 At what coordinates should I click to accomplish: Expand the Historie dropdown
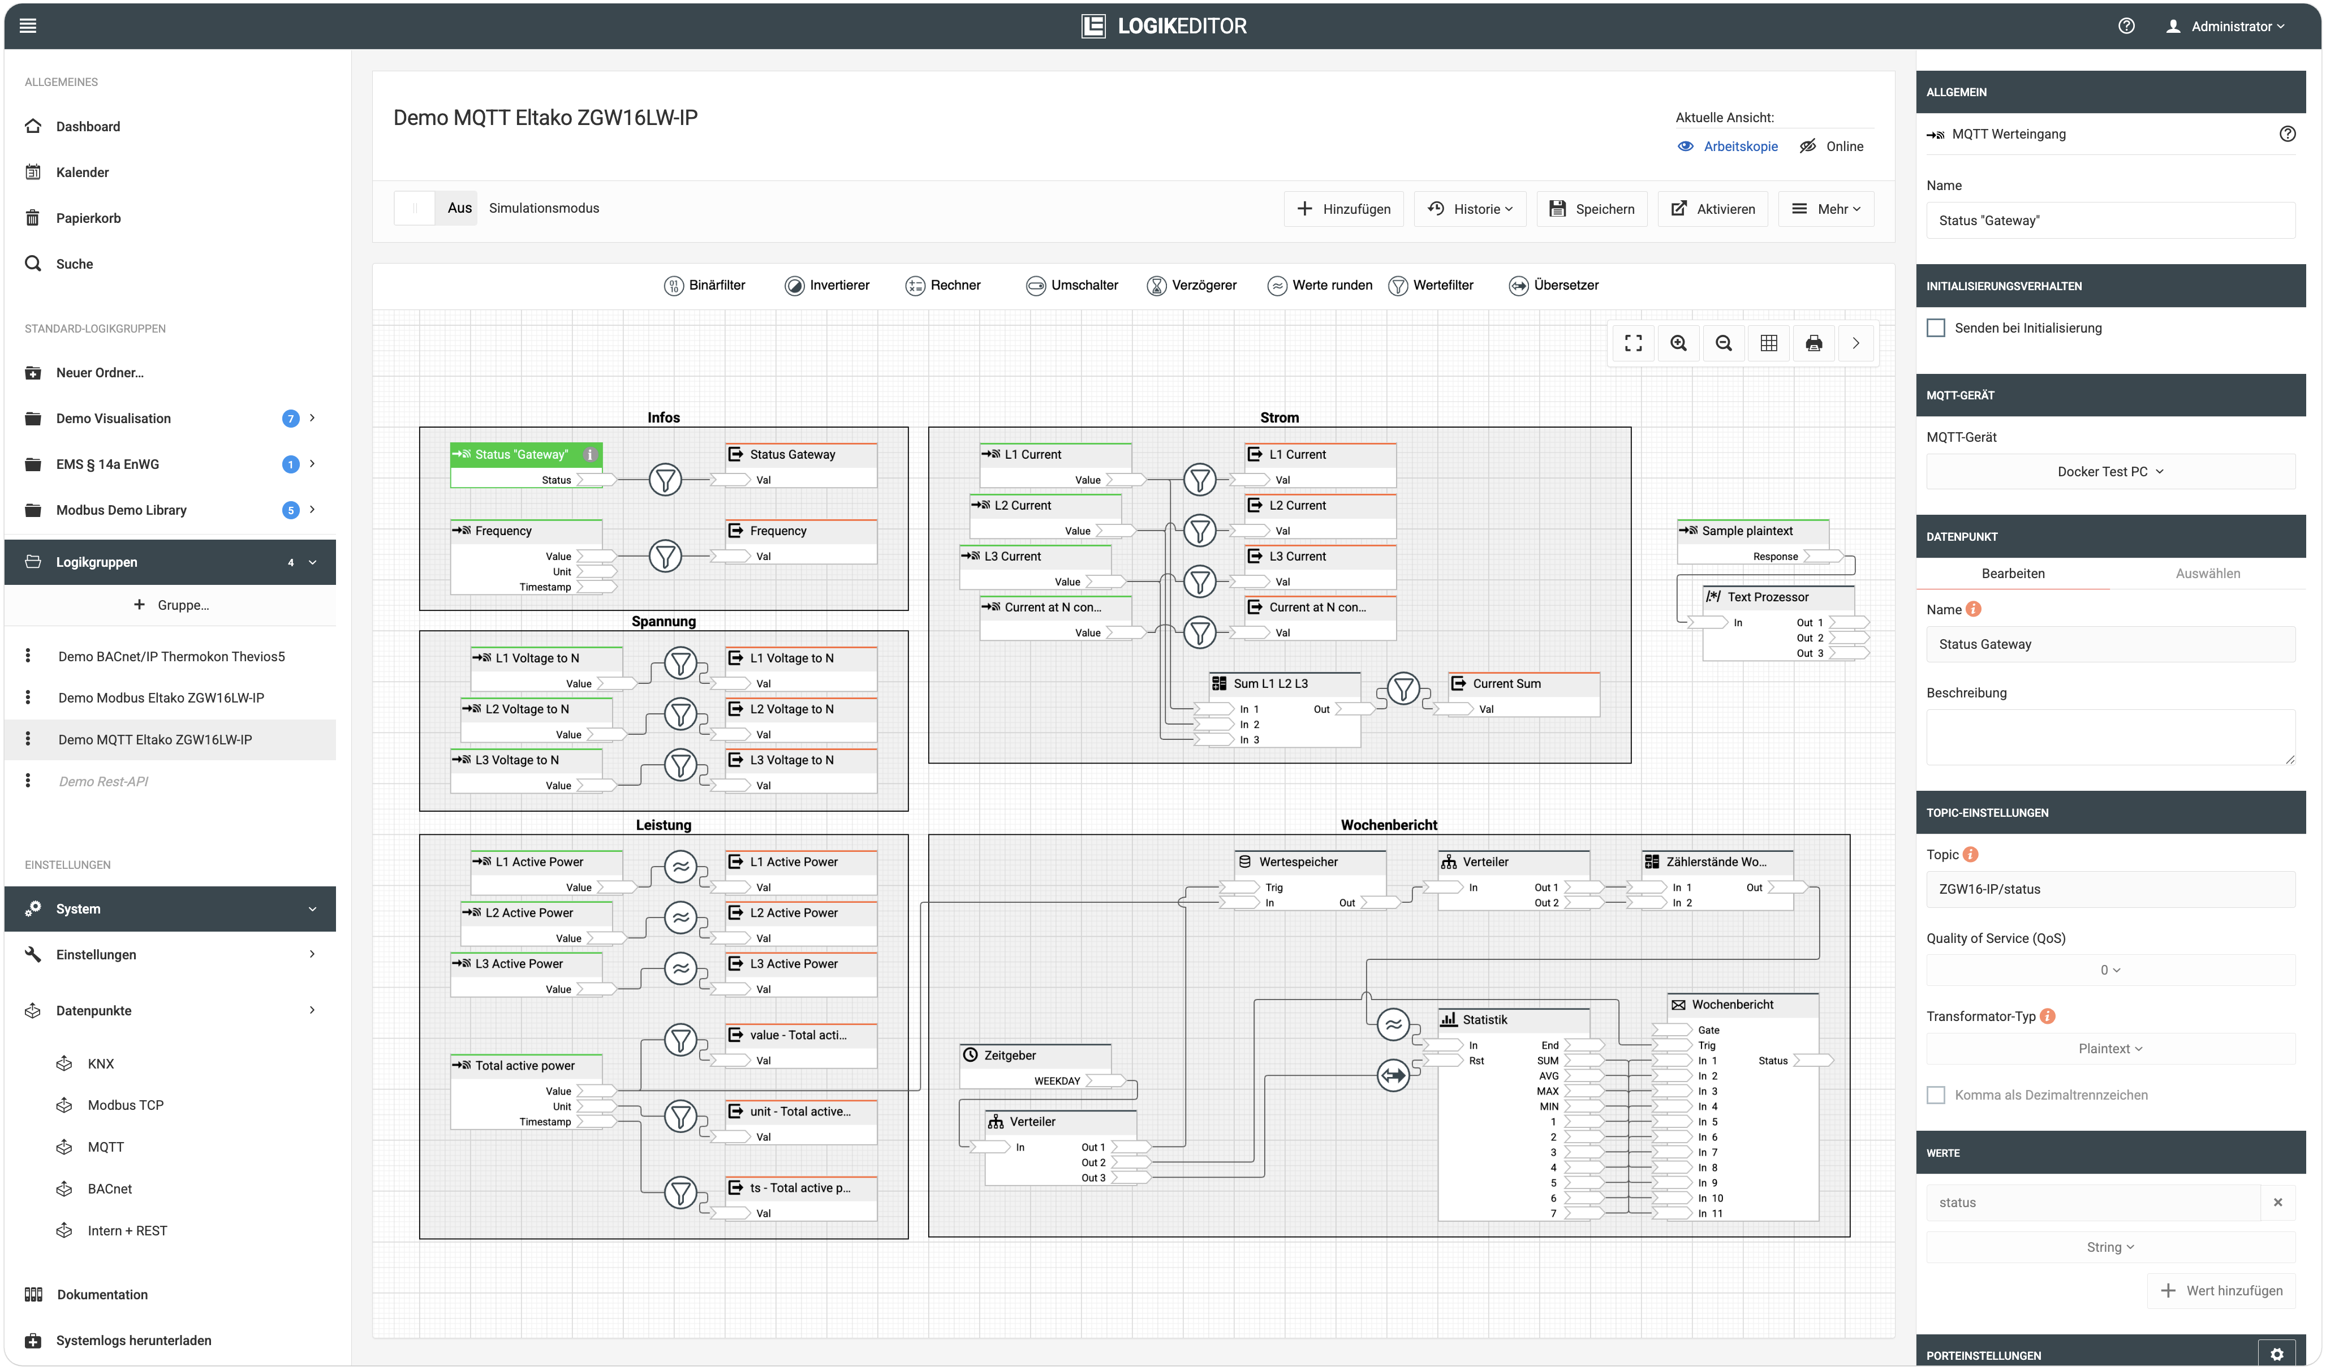(x=1470, y=209)
